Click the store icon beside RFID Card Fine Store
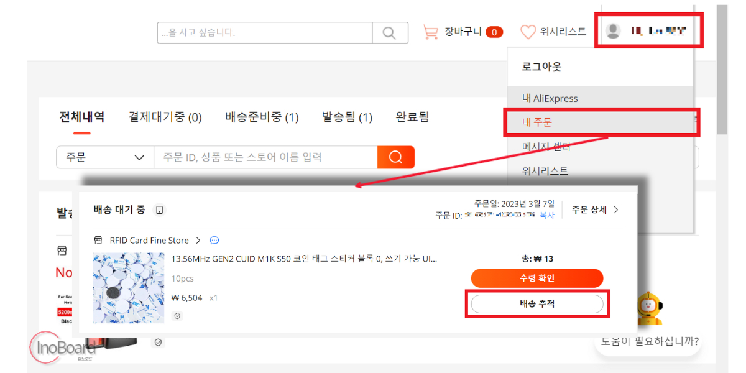The image size is (746, 373). click(98, 240)
